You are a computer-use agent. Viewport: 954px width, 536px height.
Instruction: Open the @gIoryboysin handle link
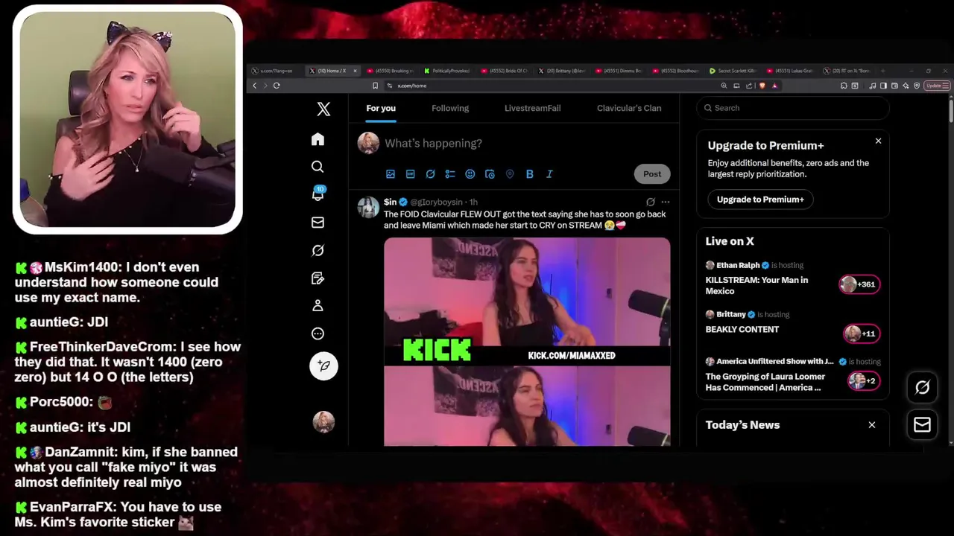tap(436, 202)
